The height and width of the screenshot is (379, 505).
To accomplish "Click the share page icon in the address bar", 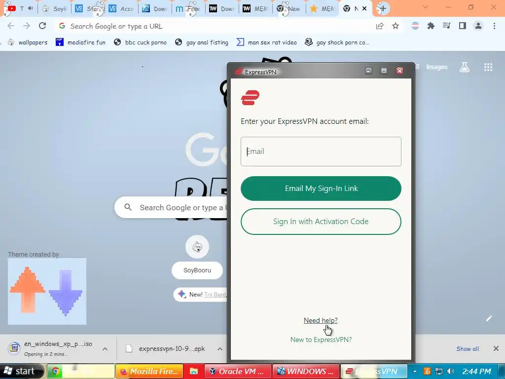I will 380,26.
